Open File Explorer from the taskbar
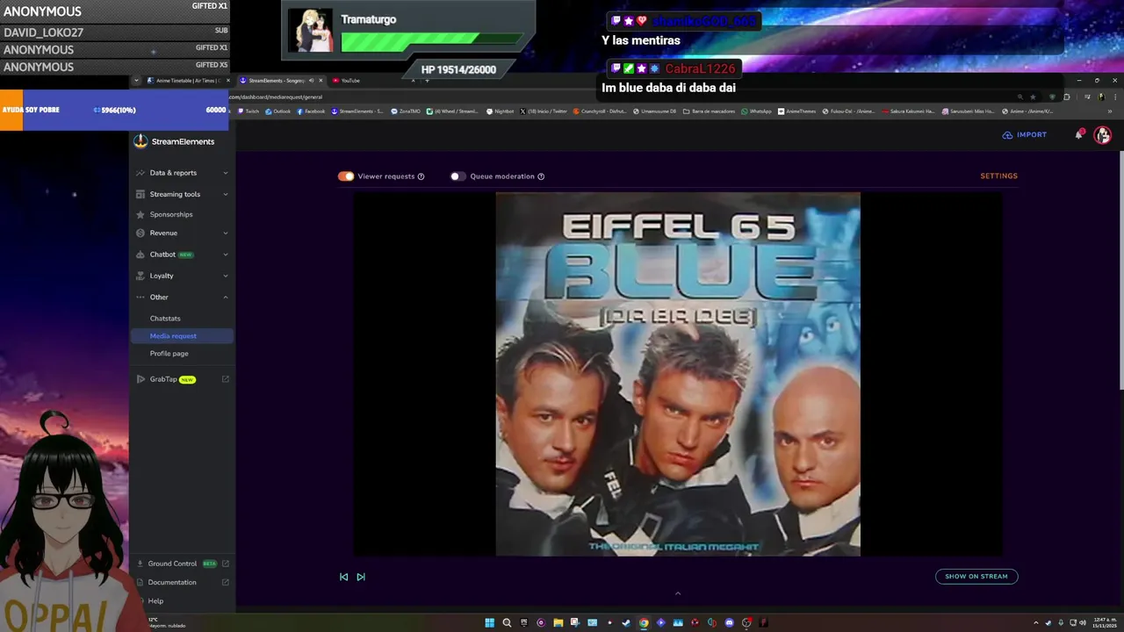The height and width of the screenshot is (632, 1124). tap(558, 623)
